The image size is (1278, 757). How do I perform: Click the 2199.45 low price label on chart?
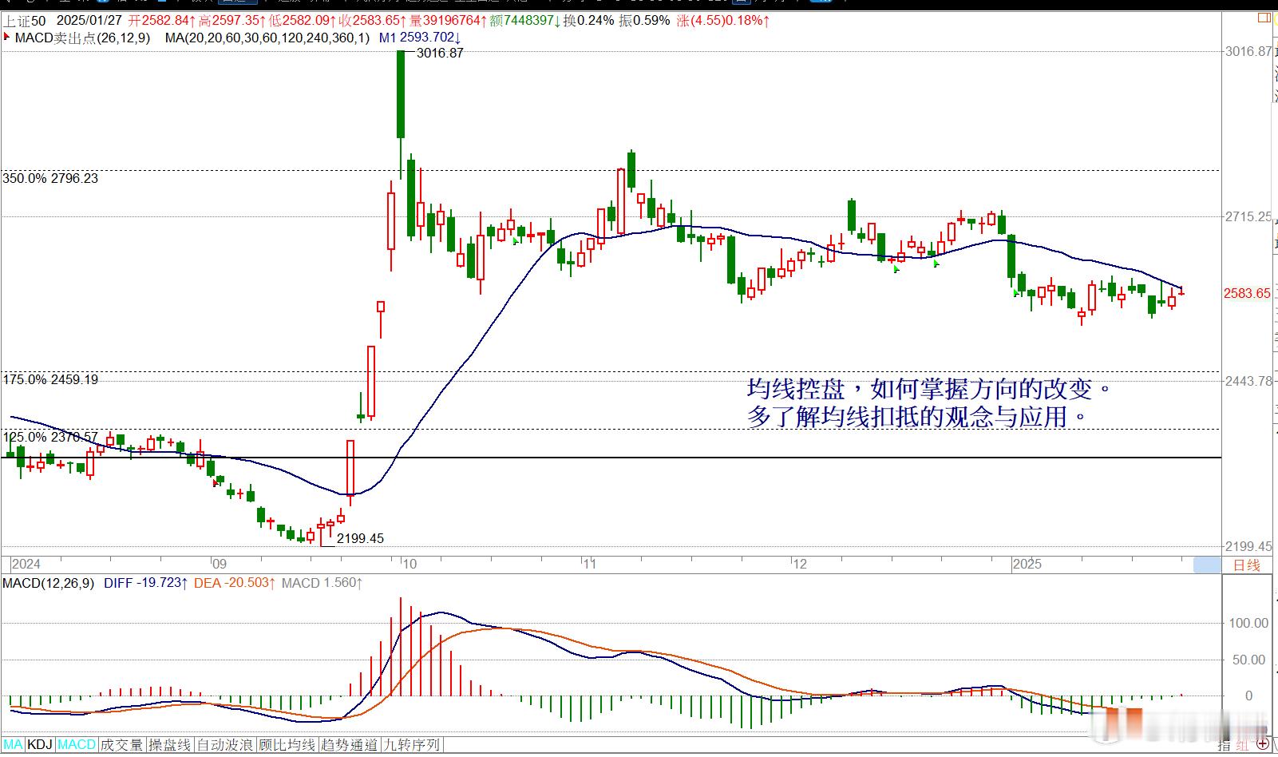[360, 538]
